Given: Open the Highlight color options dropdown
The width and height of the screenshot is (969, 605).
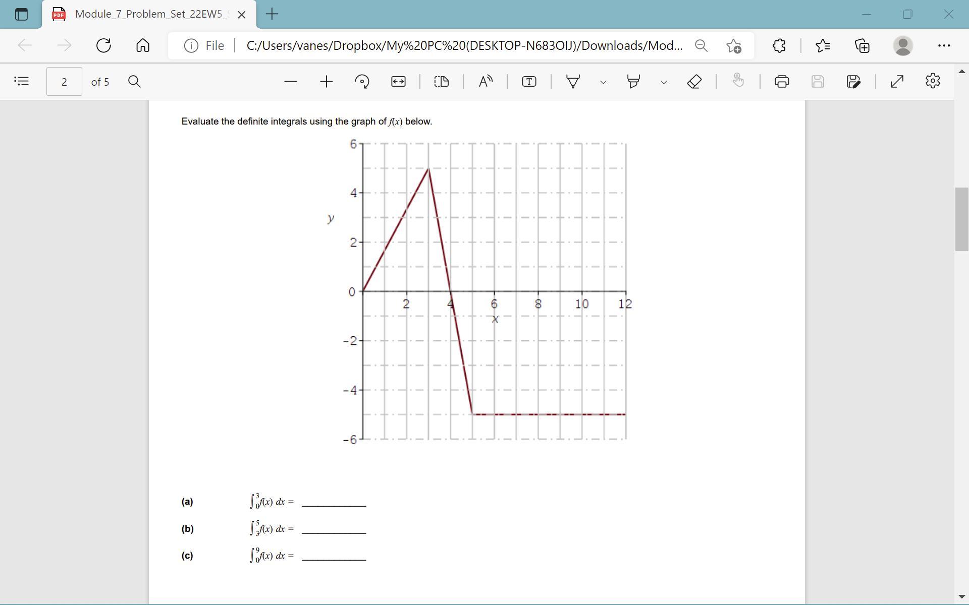Looking at the screenshot, I should coord(664,82).
